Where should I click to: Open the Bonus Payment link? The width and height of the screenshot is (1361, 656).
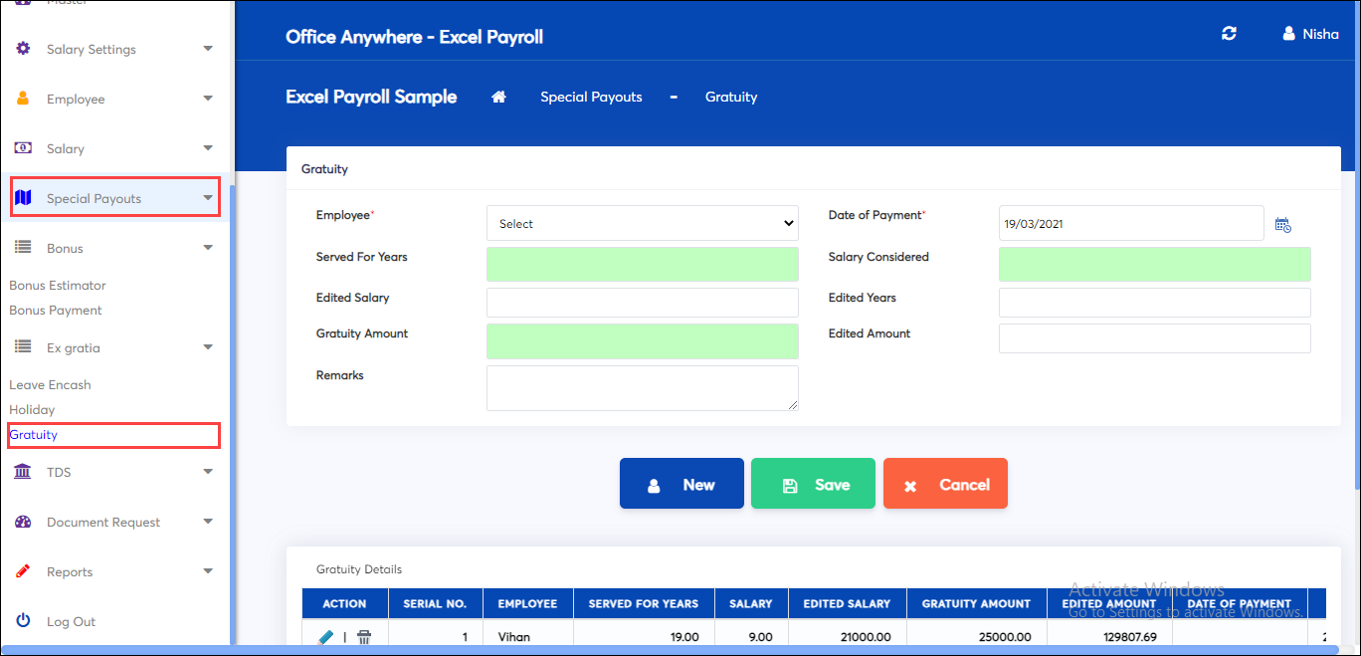56,311
